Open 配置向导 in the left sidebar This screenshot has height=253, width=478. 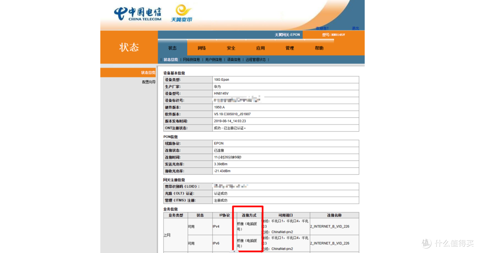point(149,82)
